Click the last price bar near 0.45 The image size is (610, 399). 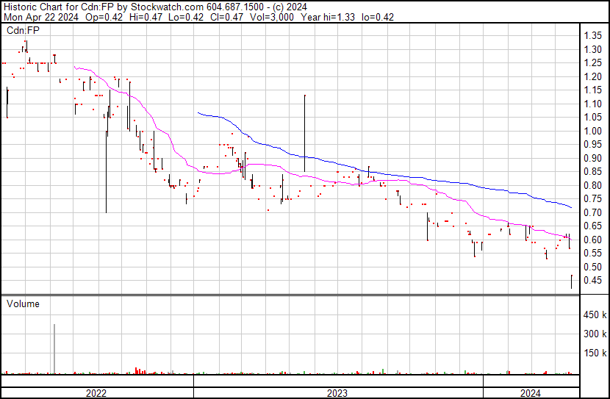pyautogui.click(x=572, y=281)
